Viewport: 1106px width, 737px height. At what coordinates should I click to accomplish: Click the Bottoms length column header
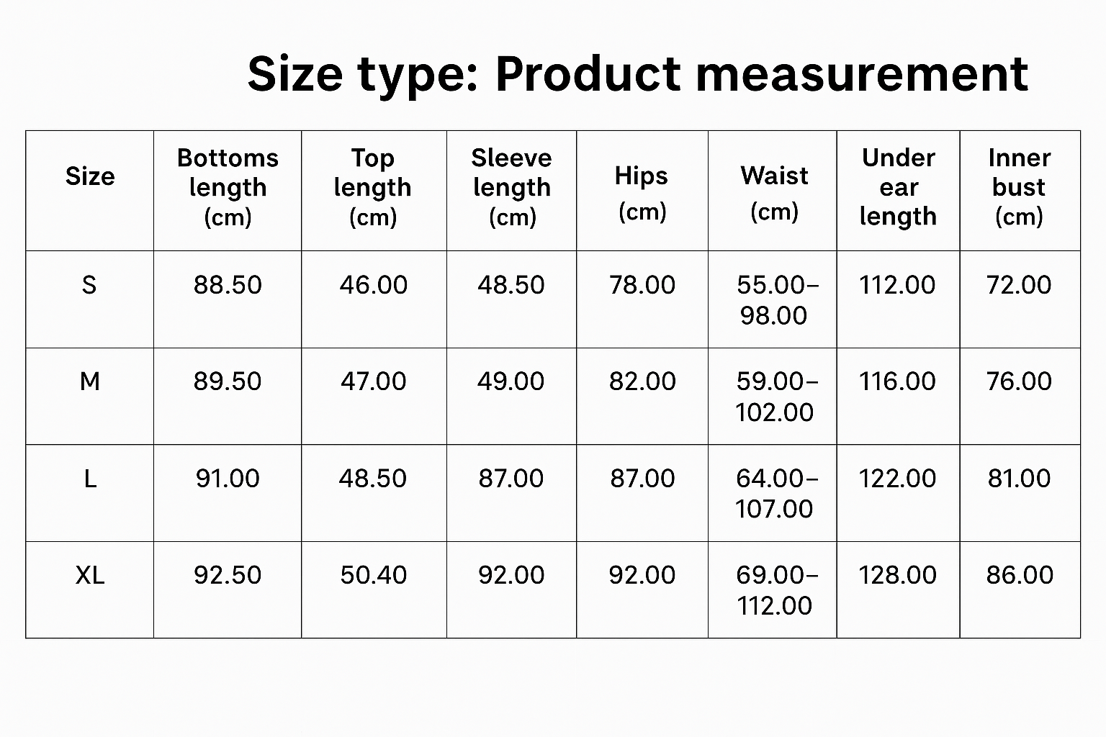pyautogui.click(x=228, y=187)
